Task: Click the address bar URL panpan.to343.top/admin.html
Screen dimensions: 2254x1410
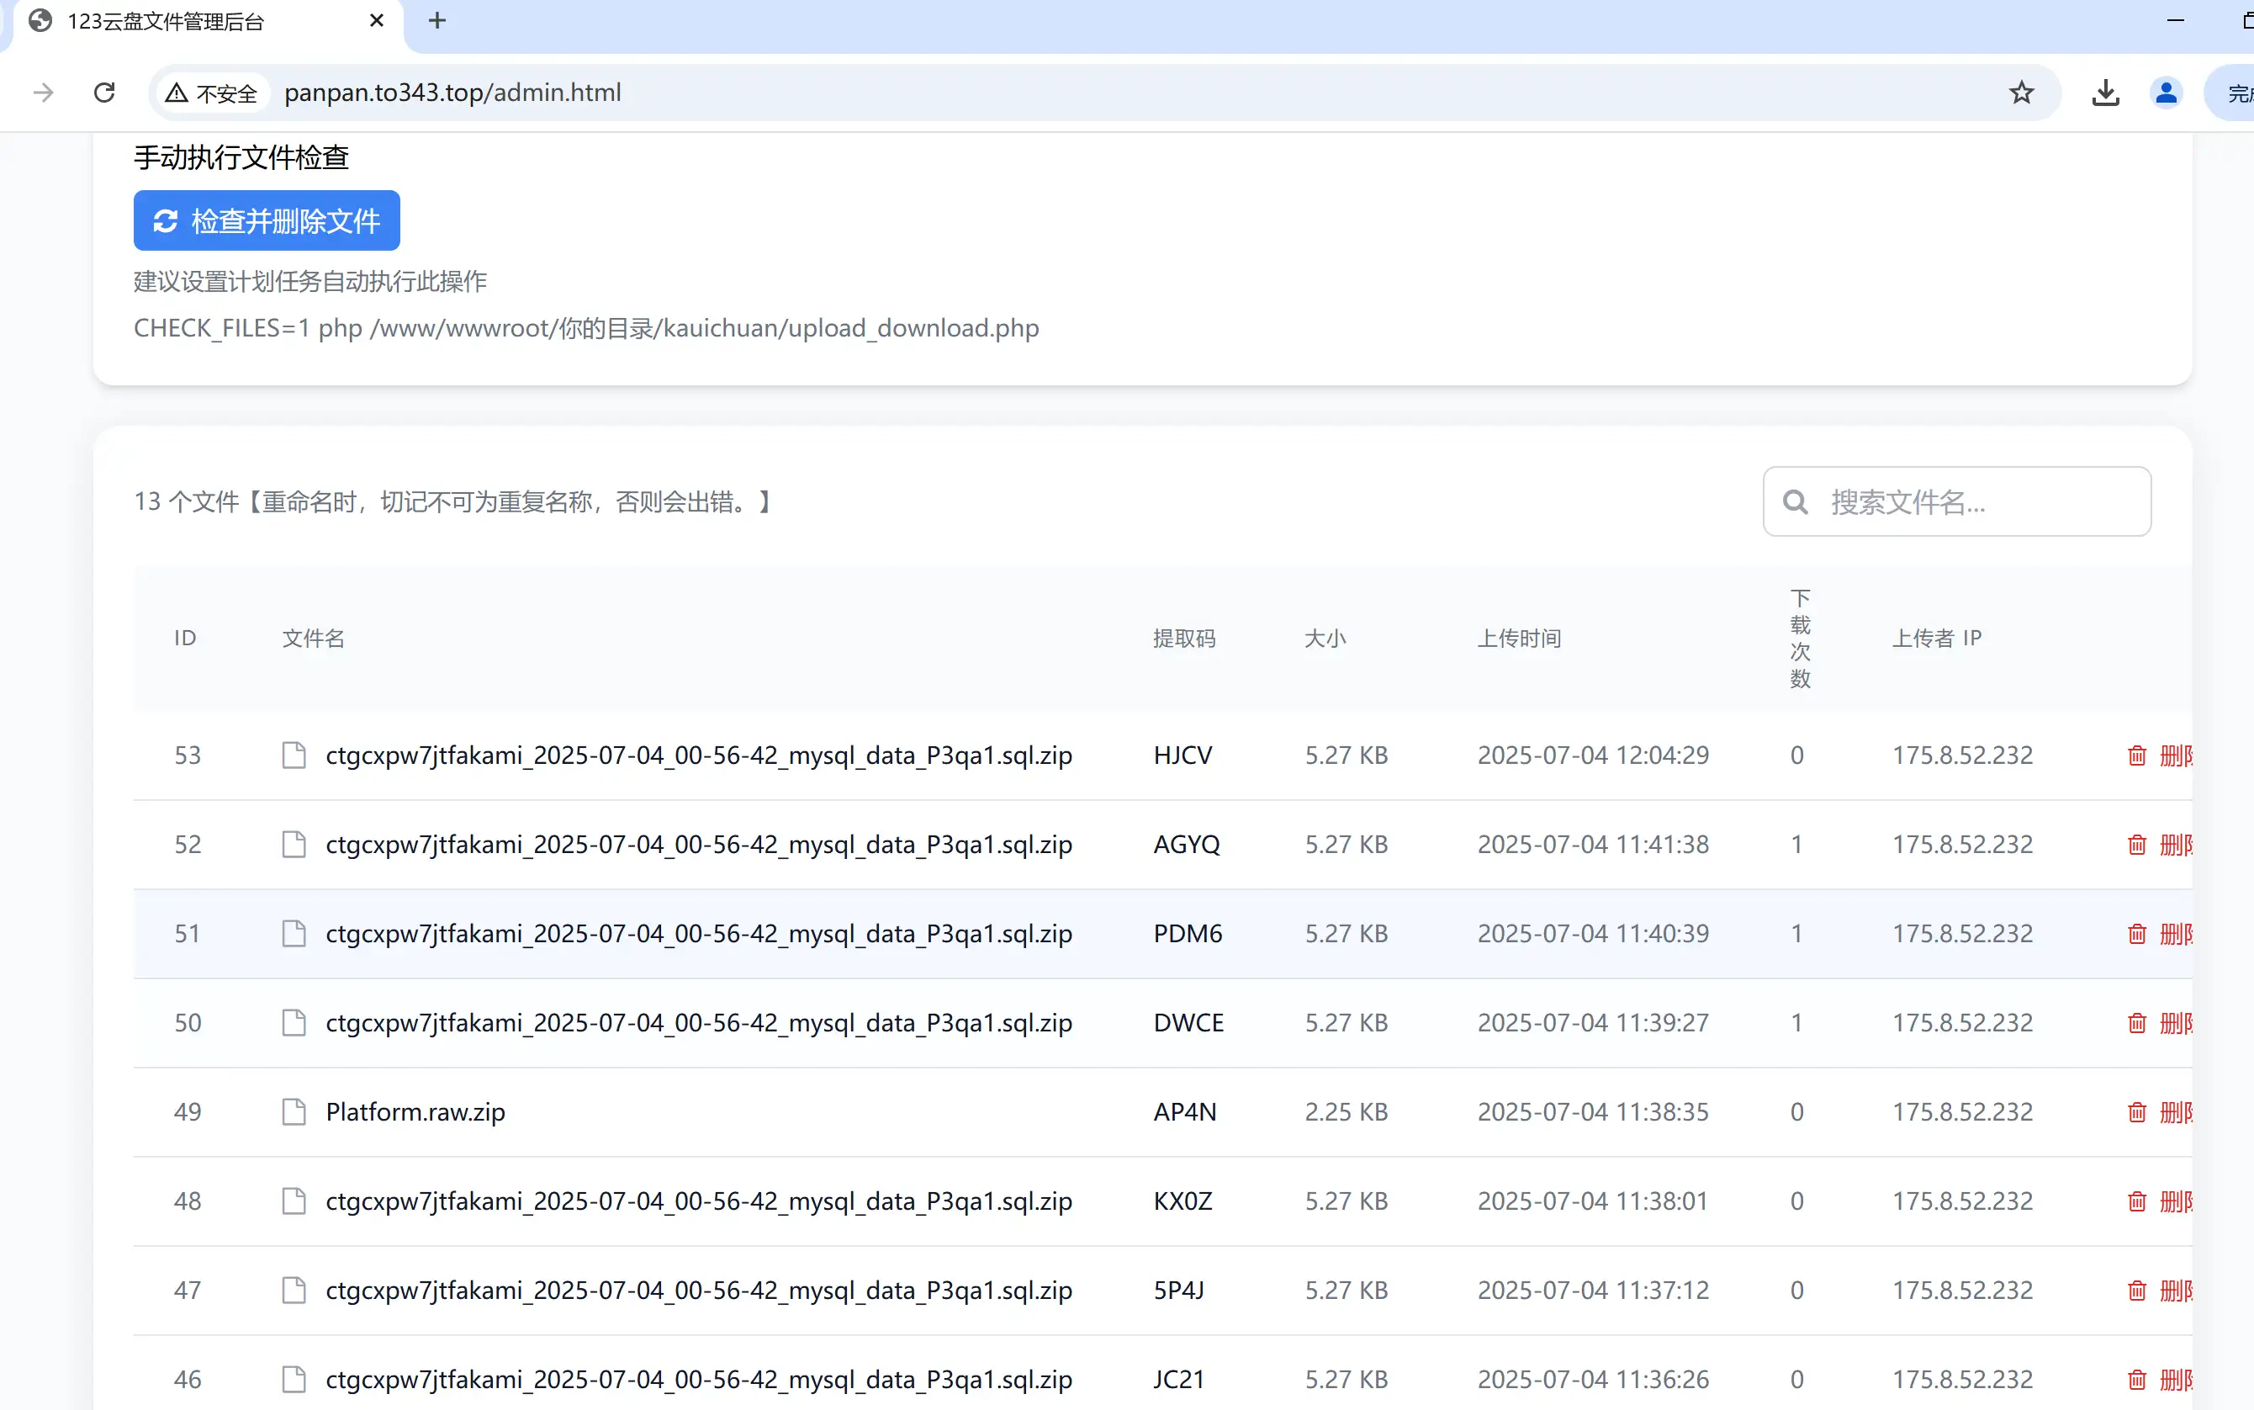Action: (x=453, y=93)
